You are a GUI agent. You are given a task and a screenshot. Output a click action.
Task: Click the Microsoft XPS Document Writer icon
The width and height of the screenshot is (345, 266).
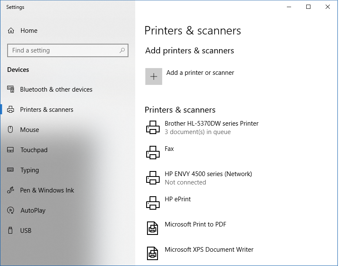coord(152,253)
